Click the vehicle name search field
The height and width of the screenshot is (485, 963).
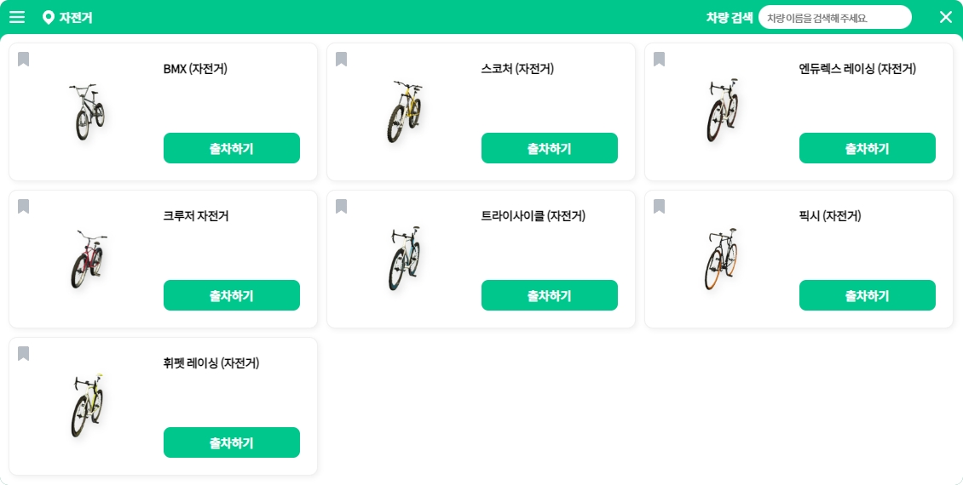pyautogui.click(x=833, y=17)
